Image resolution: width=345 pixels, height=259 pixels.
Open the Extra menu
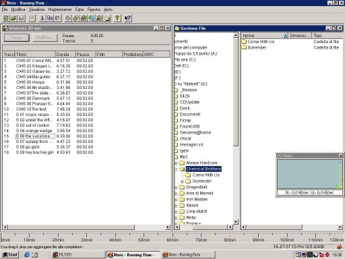pos(80,9)
